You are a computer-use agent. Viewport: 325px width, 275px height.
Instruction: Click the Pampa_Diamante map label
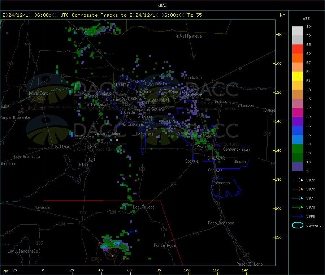[15, 117]
